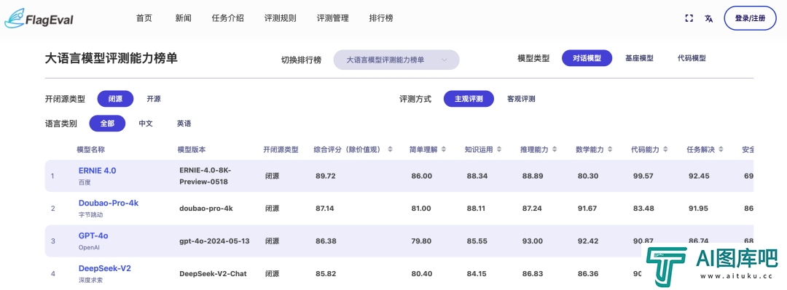This screenshot has width=787, height=290.
Task: Sort by 推理能力 column arrows
Action: click(555, 150)
